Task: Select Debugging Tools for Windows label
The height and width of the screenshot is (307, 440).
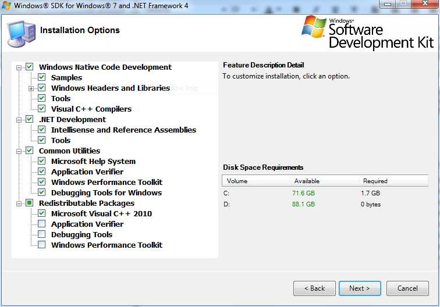Action: click(x=107, y=193)
